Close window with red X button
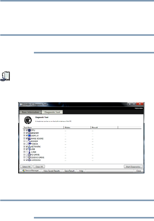The width and height of the screenshot is (154, 221). pyautogui.click(x=140, y=104)
